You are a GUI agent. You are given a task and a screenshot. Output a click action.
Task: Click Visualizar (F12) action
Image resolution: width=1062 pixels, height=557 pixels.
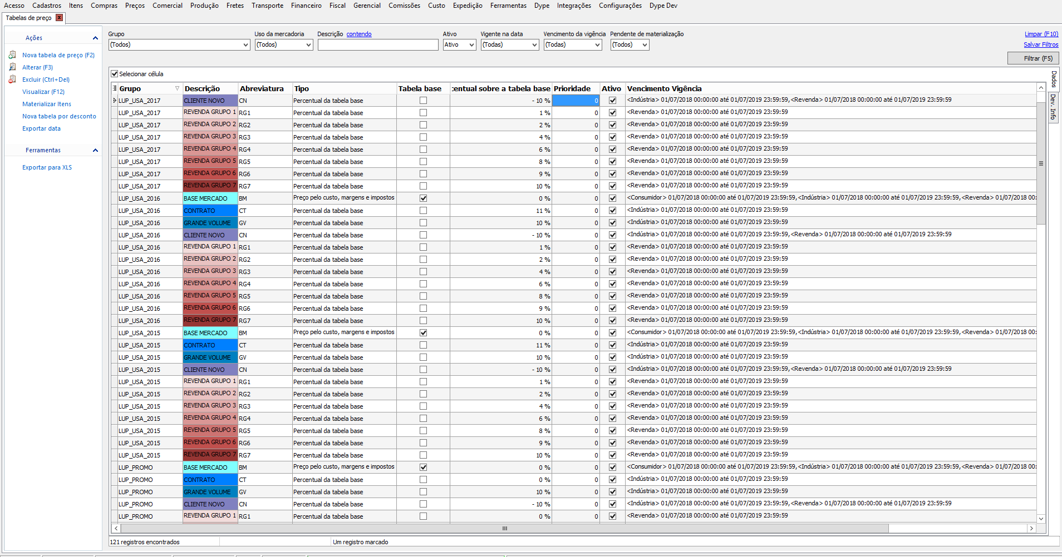coord(43,92)
